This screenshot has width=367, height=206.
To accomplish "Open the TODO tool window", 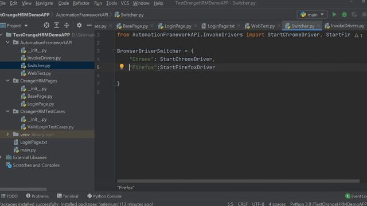I will (9, 196).
